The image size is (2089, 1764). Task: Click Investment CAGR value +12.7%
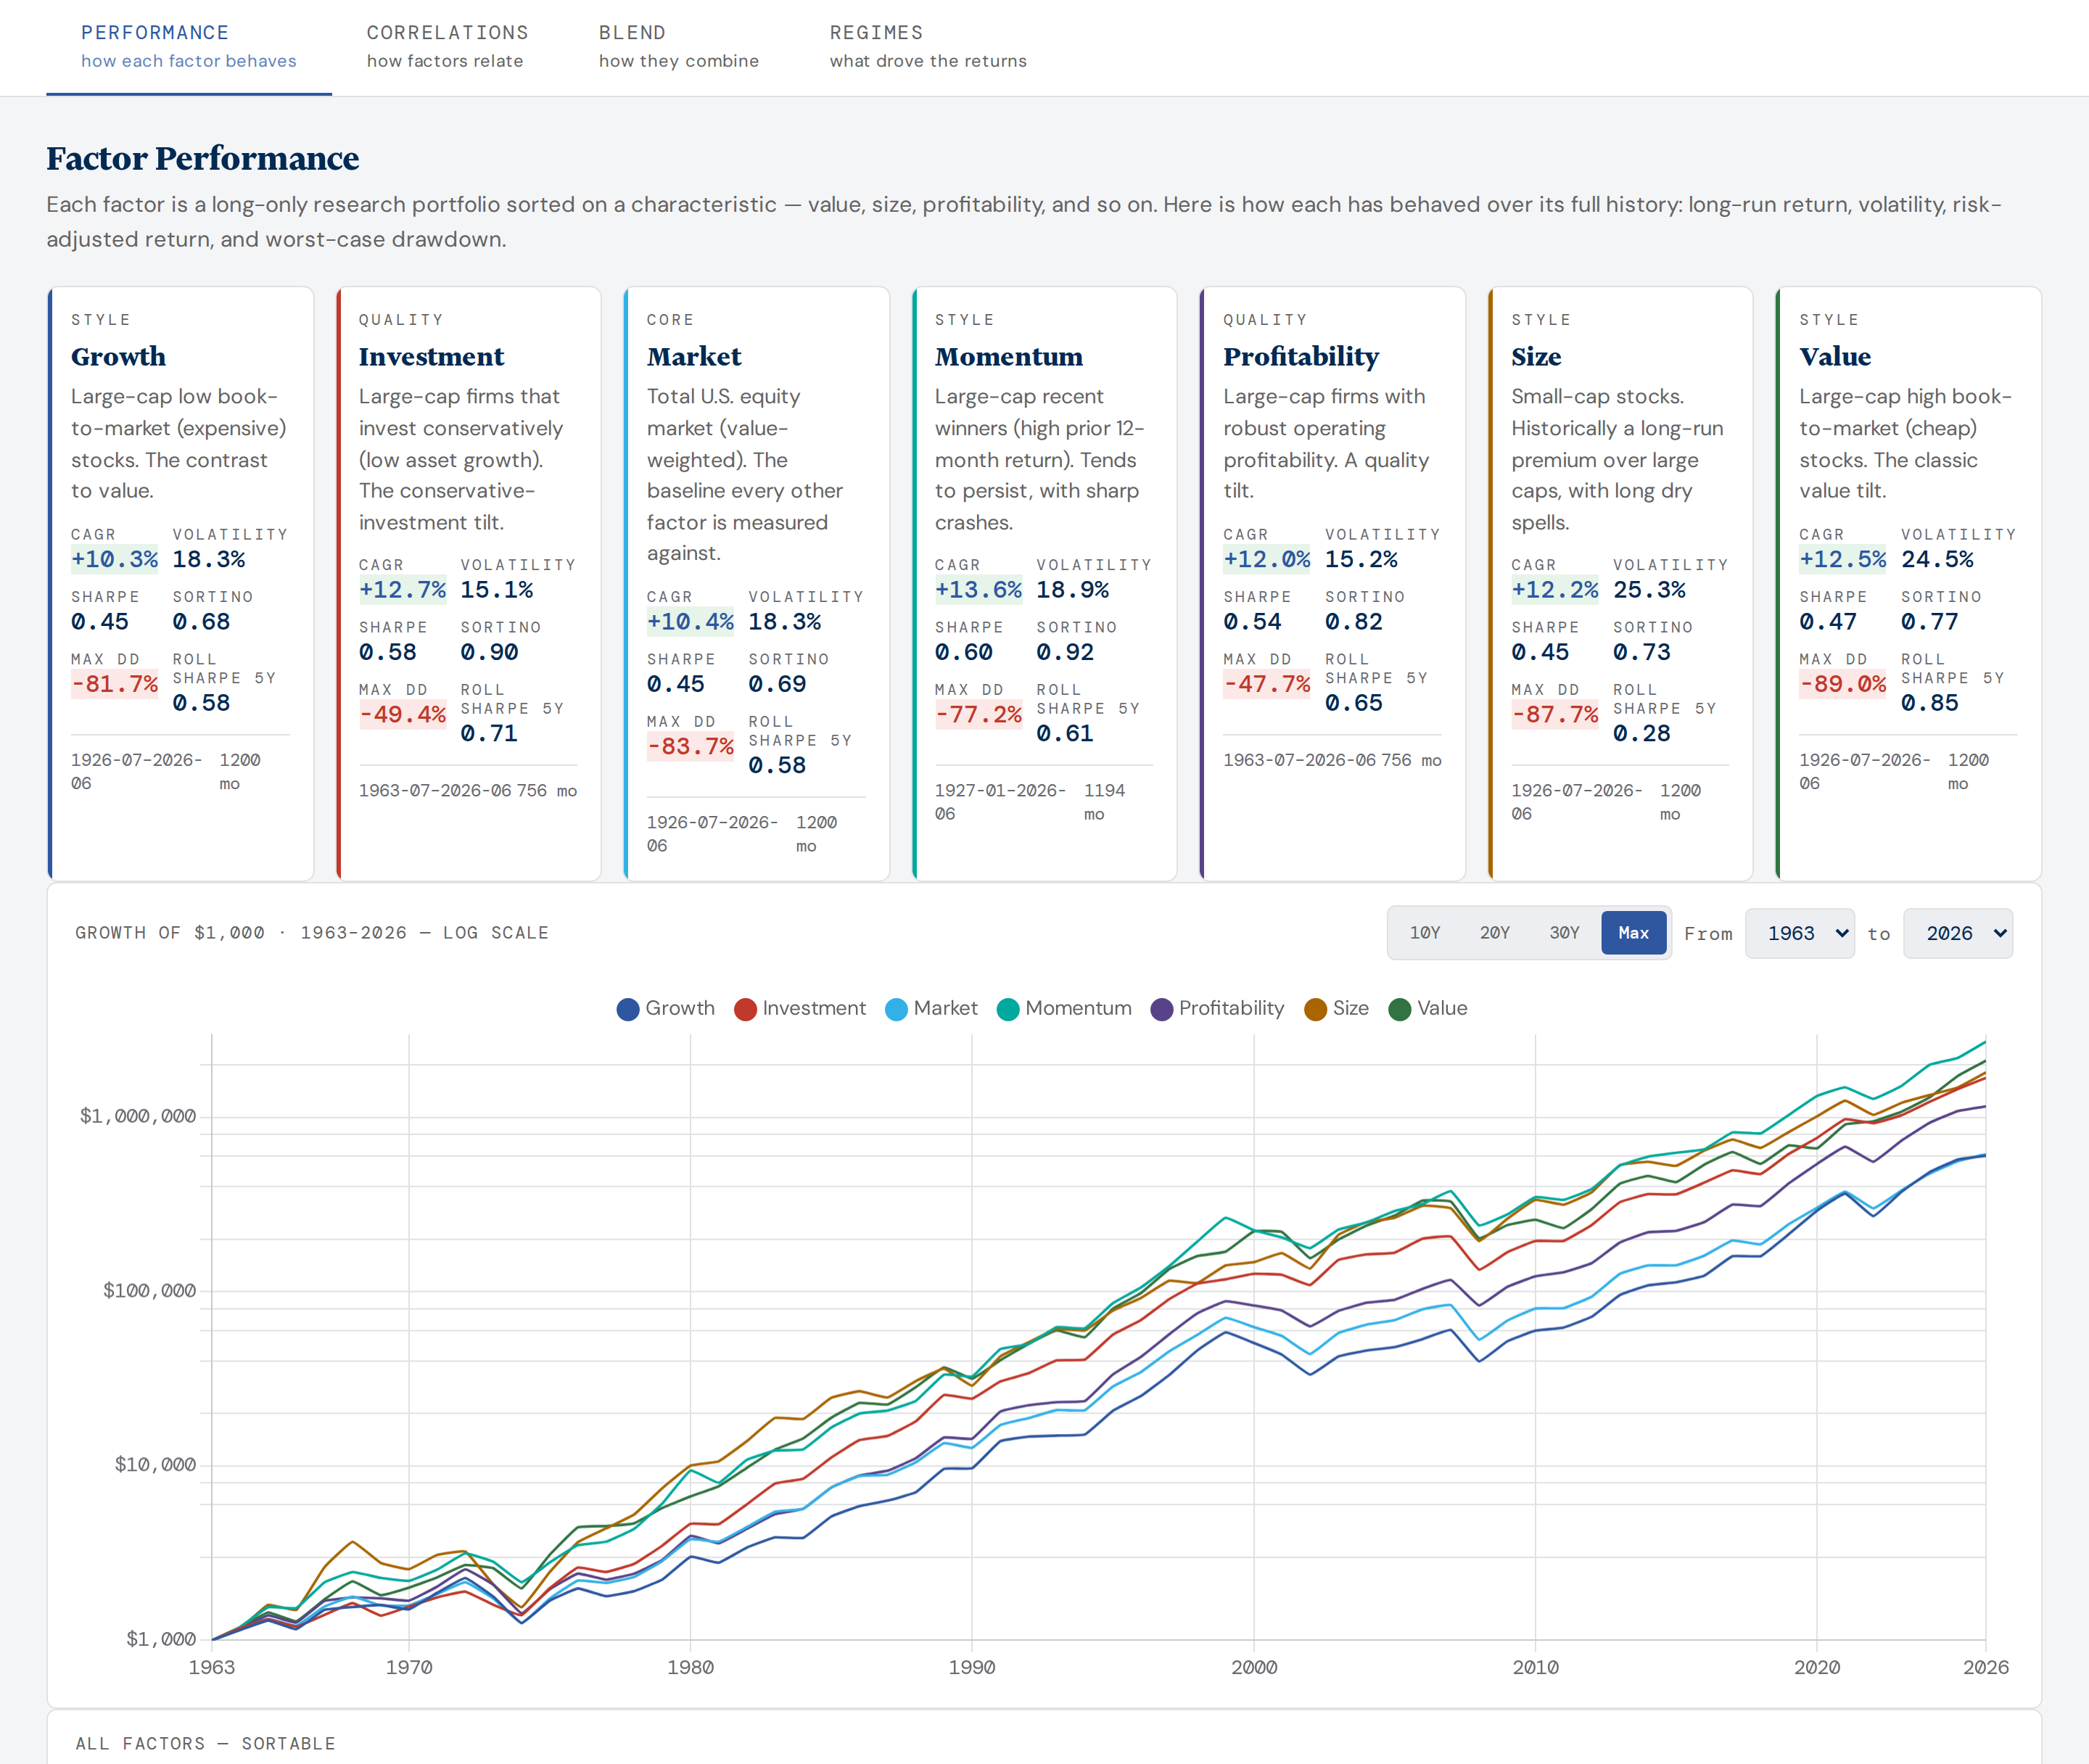[x=403, y=590]
